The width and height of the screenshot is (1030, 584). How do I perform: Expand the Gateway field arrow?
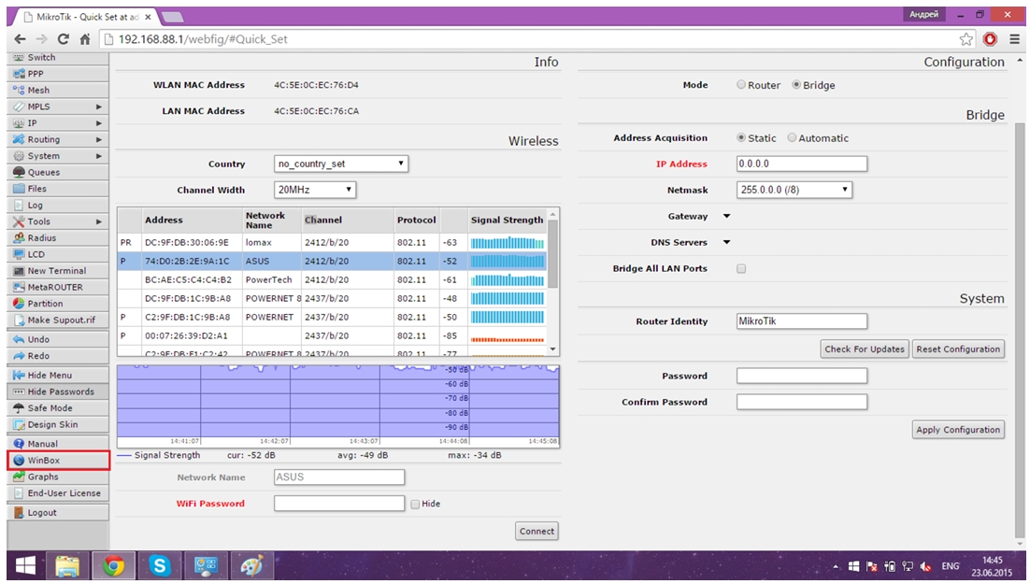[x=726, y=216]
